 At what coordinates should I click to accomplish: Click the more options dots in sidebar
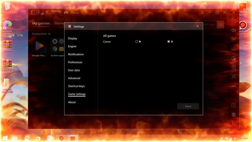pos(233,86)
